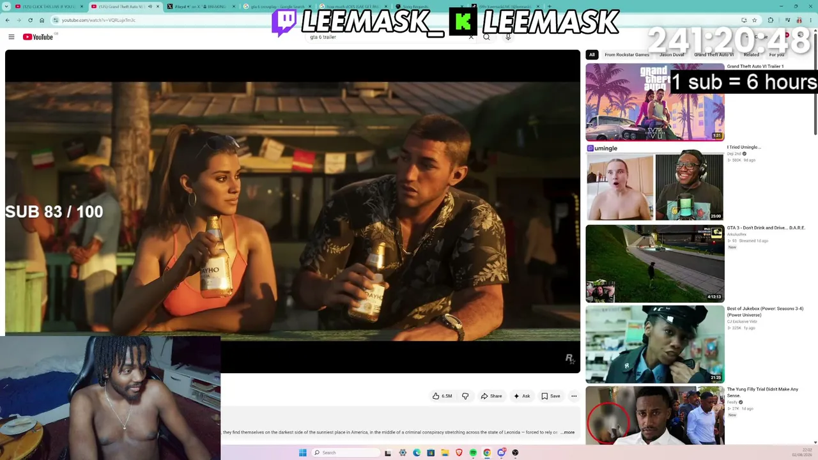The width and height of the screenshot is (818, 460).
Task: Open Settings from the taskbar
Action: (403, 452)
